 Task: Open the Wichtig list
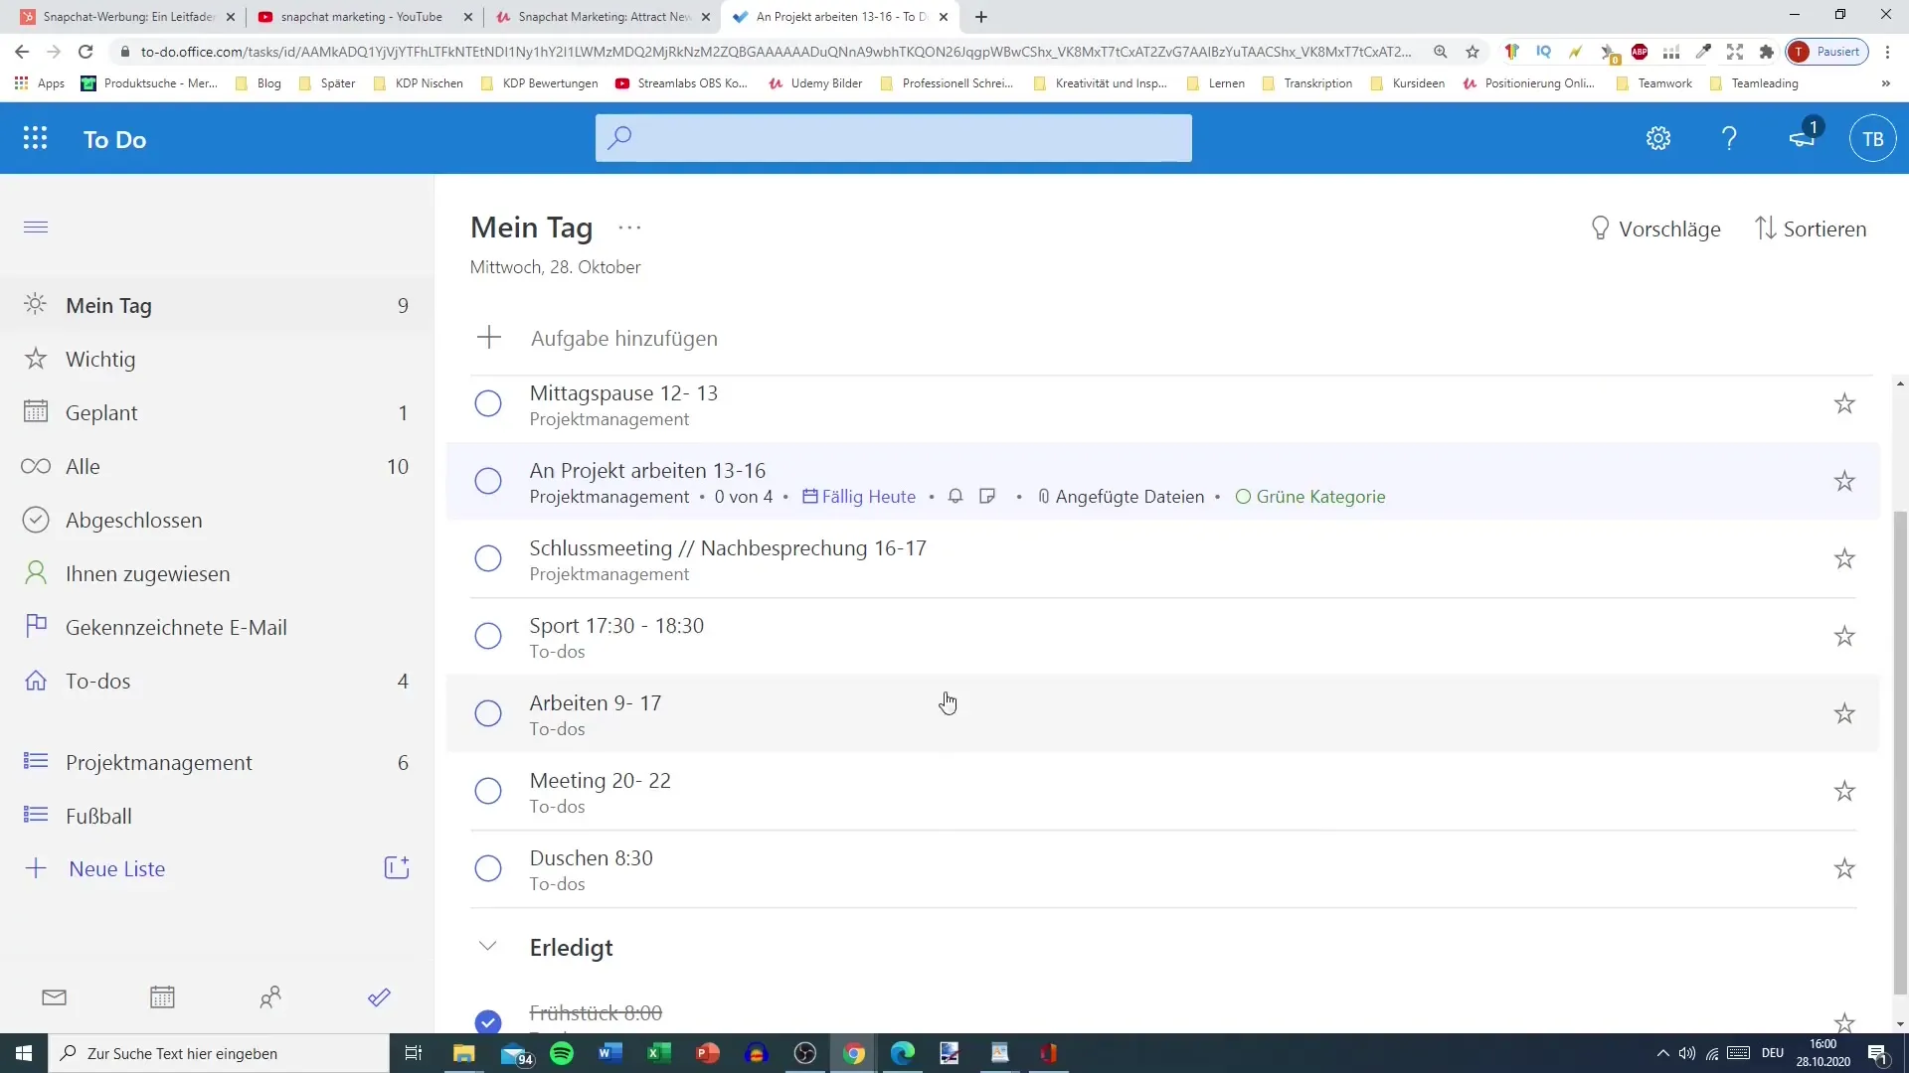tap(99, 359)
